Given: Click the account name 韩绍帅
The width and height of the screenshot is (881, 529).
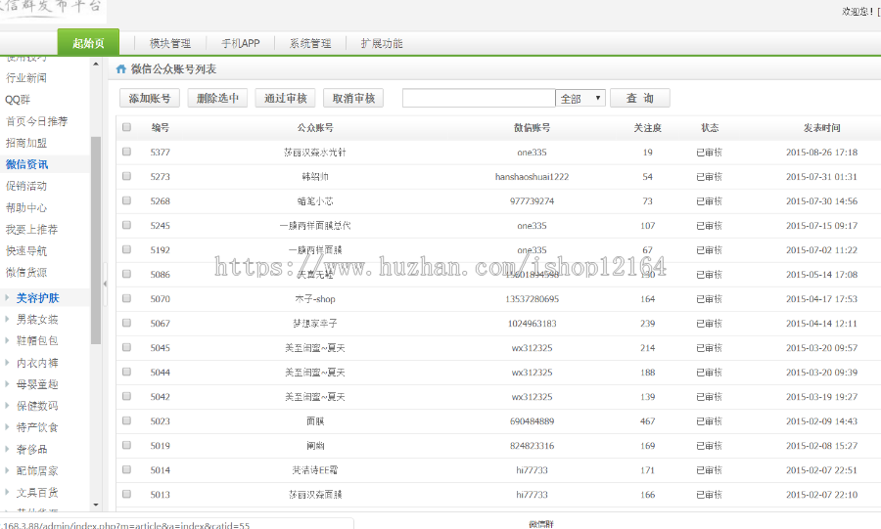Looking at the screenshot, I should coord(315,177).
